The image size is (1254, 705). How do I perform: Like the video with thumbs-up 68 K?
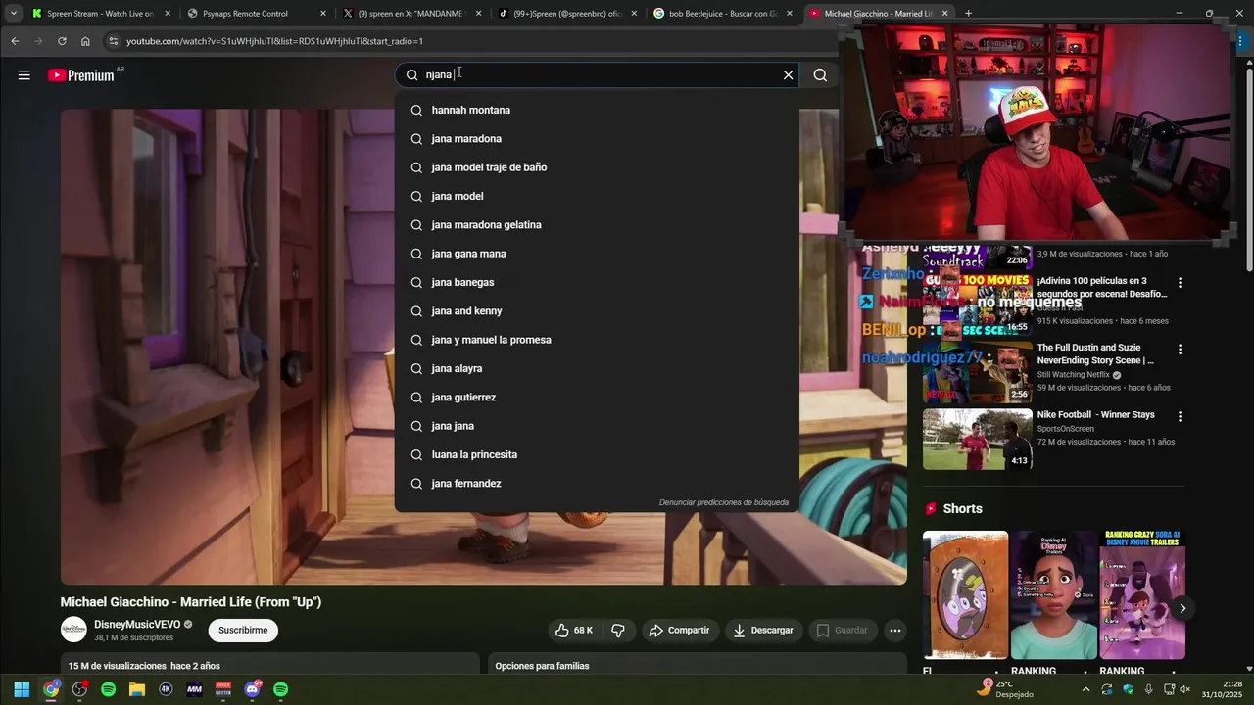point(574,631)
